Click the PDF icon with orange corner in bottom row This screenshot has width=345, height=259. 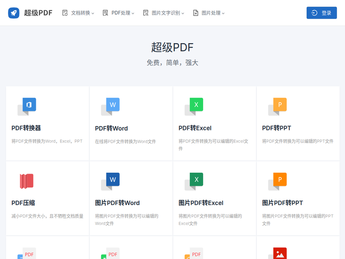(194, 253)
